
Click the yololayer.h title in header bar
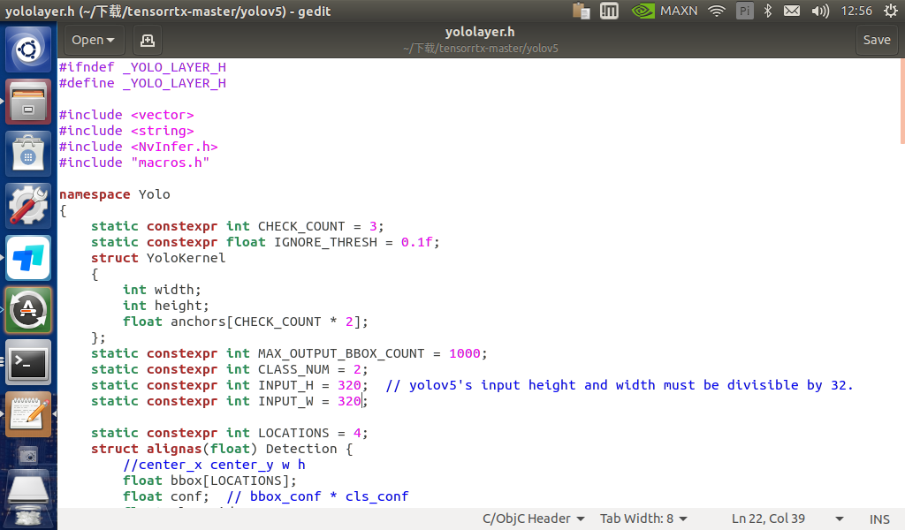point(480,33)
